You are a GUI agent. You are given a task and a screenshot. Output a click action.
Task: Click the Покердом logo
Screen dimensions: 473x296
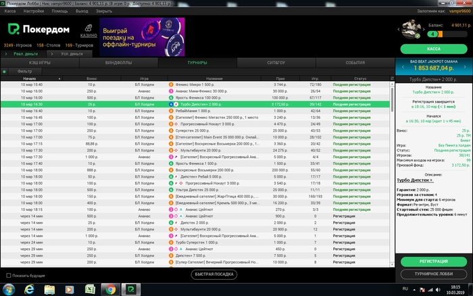coord(39,29)
